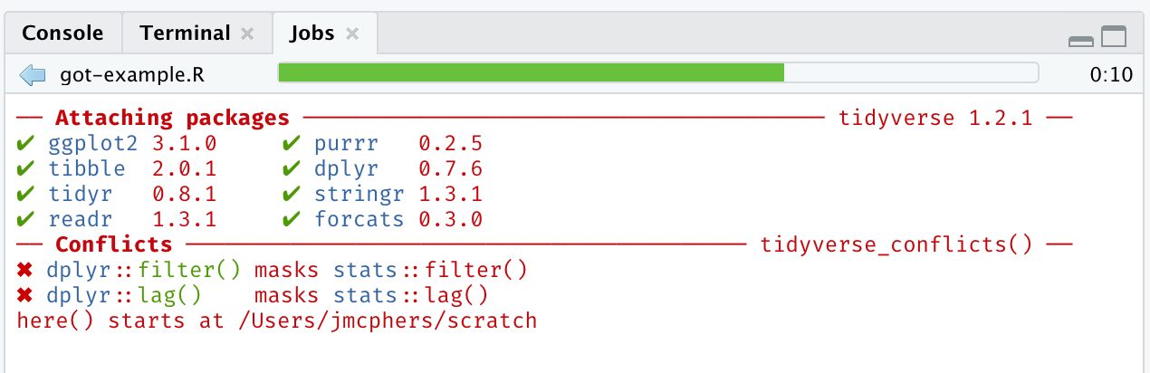Click the green check mark beside ggplot2
Screen dimensions: 1150x373
tap(25, 143)
